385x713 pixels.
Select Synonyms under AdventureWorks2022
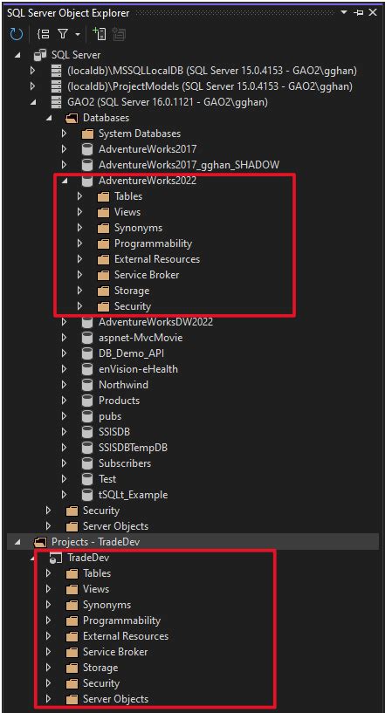click(138, 228)
